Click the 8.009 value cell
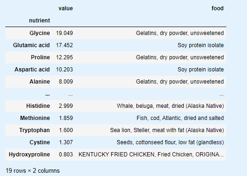 [66, 82]
